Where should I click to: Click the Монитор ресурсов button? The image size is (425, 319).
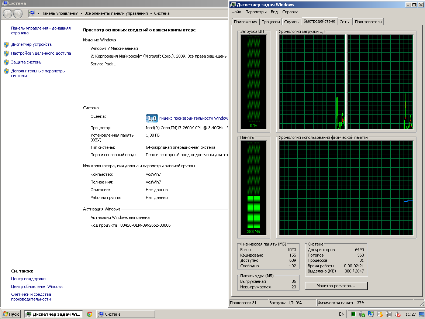(336, 286)
